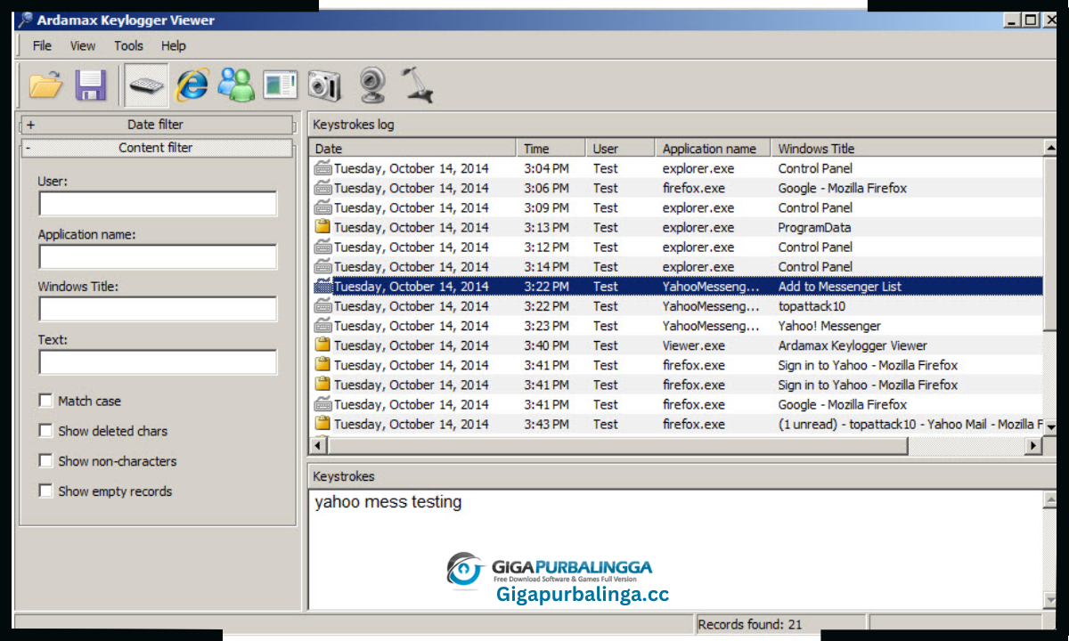Sort by Windows Title column header
The width and height of the screenshot is (1069, 641).
(907, 149)
